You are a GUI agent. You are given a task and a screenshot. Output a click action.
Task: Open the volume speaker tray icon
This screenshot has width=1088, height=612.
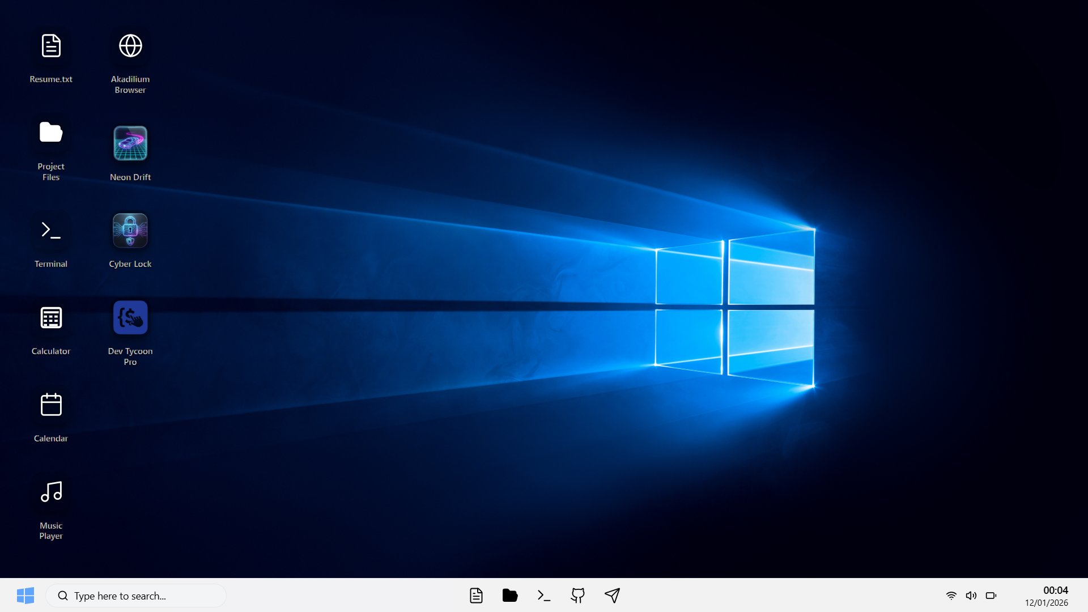pos(971,596)
